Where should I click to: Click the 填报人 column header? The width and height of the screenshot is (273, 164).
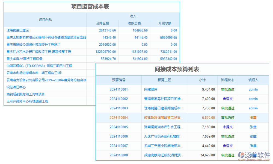click(253, 80)
